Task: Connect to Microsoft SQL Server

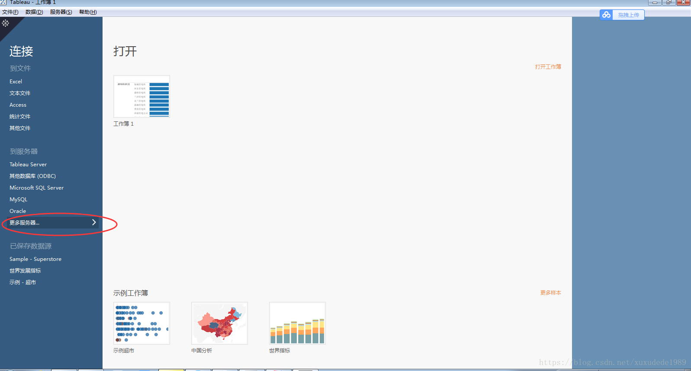Action: (x=37, y=188)
